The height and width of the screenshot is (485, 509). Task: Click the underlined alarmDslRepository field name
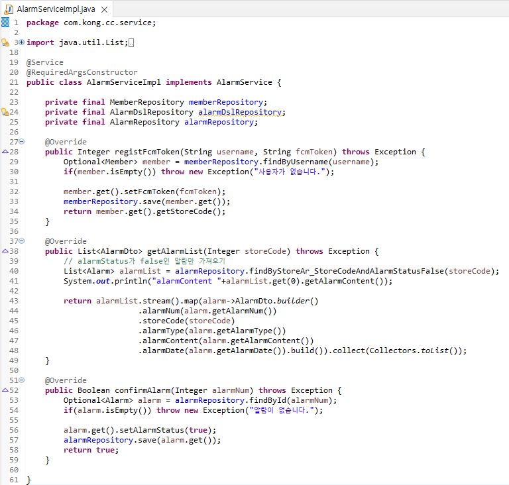tap(240, 112)
